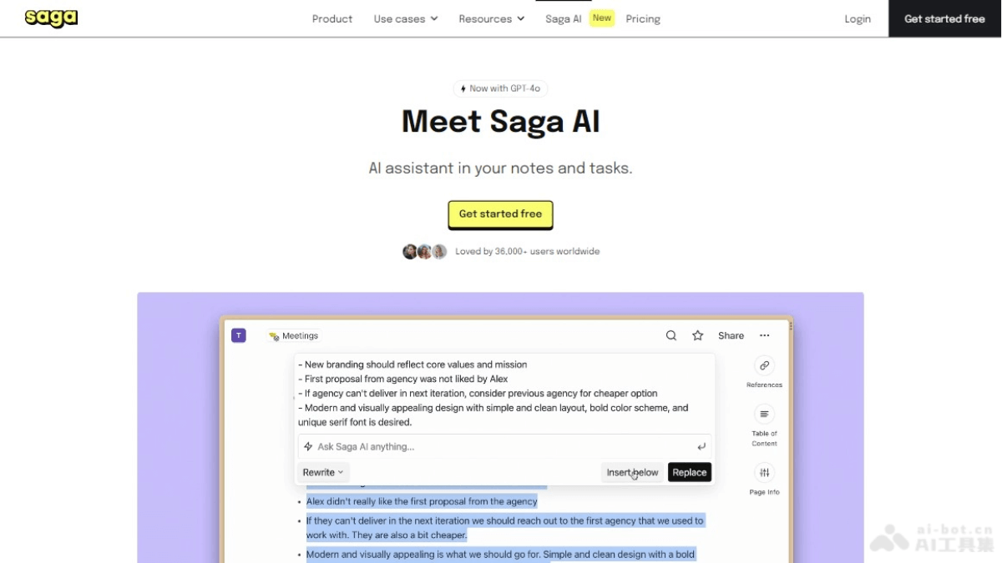Click the Get started free hero button
The width and height of the screenshot is (1002, 563).
coord(500,214)
